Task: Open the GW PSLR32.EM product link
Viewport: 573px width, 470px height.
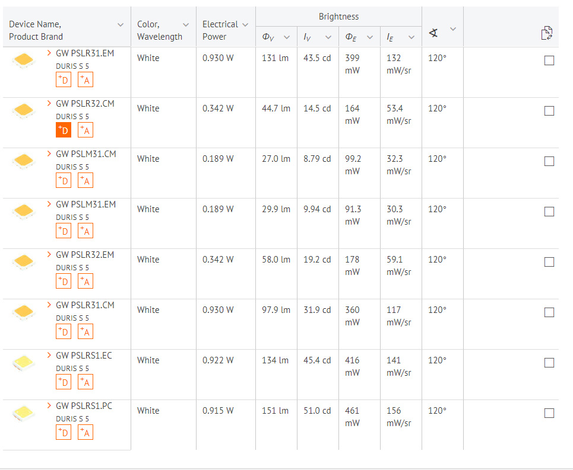Action: click(86, 255)
